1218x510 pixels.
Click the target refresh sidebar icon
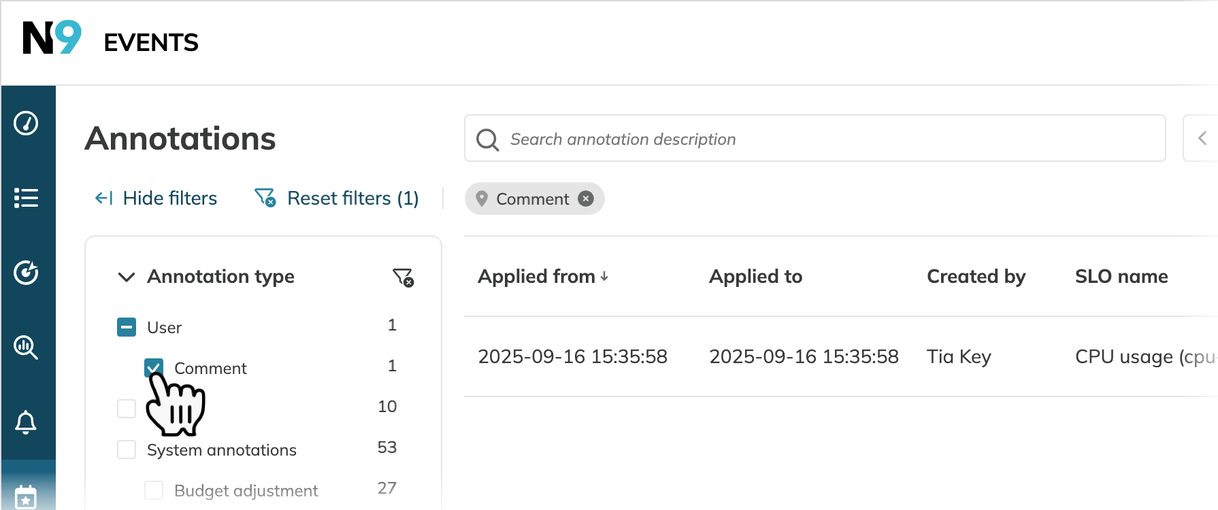click(26, 272)
